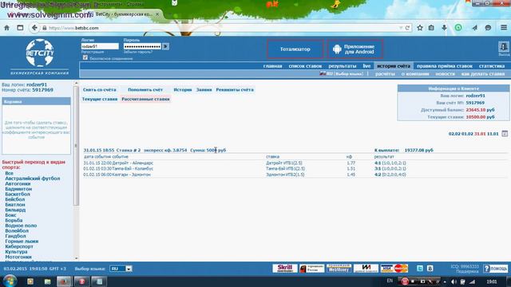Click the green circular extension icon

(458, 28)
